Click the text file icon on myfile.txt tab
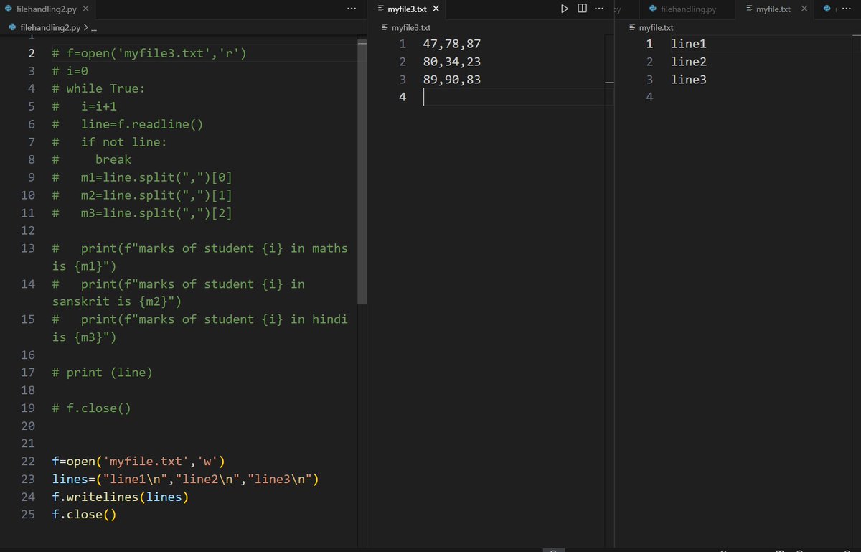861x552 pixels. [x=750, y=9]
